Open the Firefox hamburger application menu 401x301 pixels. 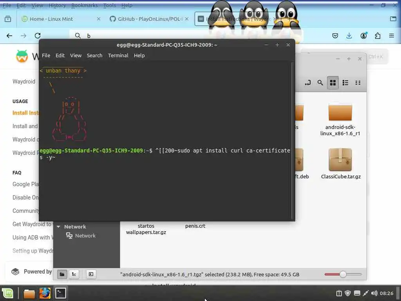(392, 36)
